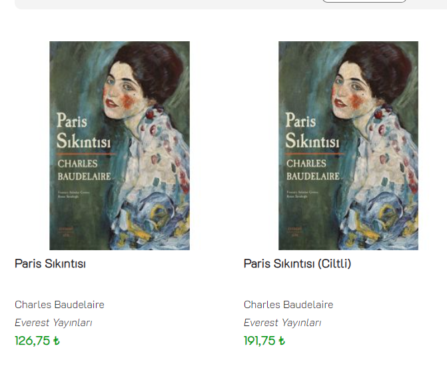Viewport: 447px width, 370px height.
Task: Open the partially visible dropdown at top
Action: [364, 1]
